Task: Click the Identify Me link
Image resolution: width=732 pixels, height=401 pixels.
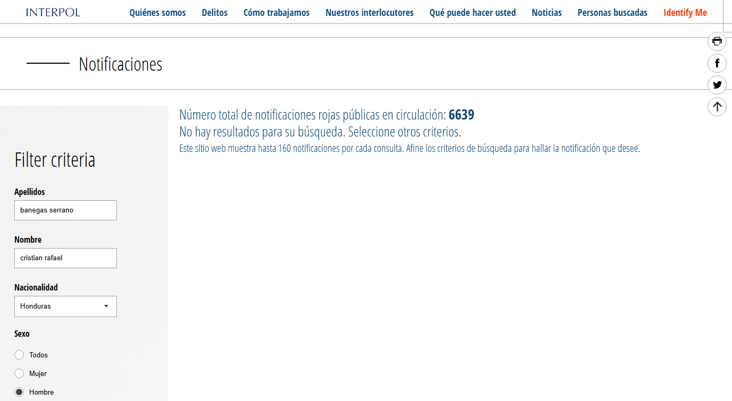Action: 685,13
